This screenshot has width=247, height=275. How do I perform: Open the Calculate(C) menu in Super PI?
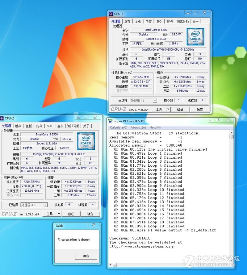click(119, 127)
